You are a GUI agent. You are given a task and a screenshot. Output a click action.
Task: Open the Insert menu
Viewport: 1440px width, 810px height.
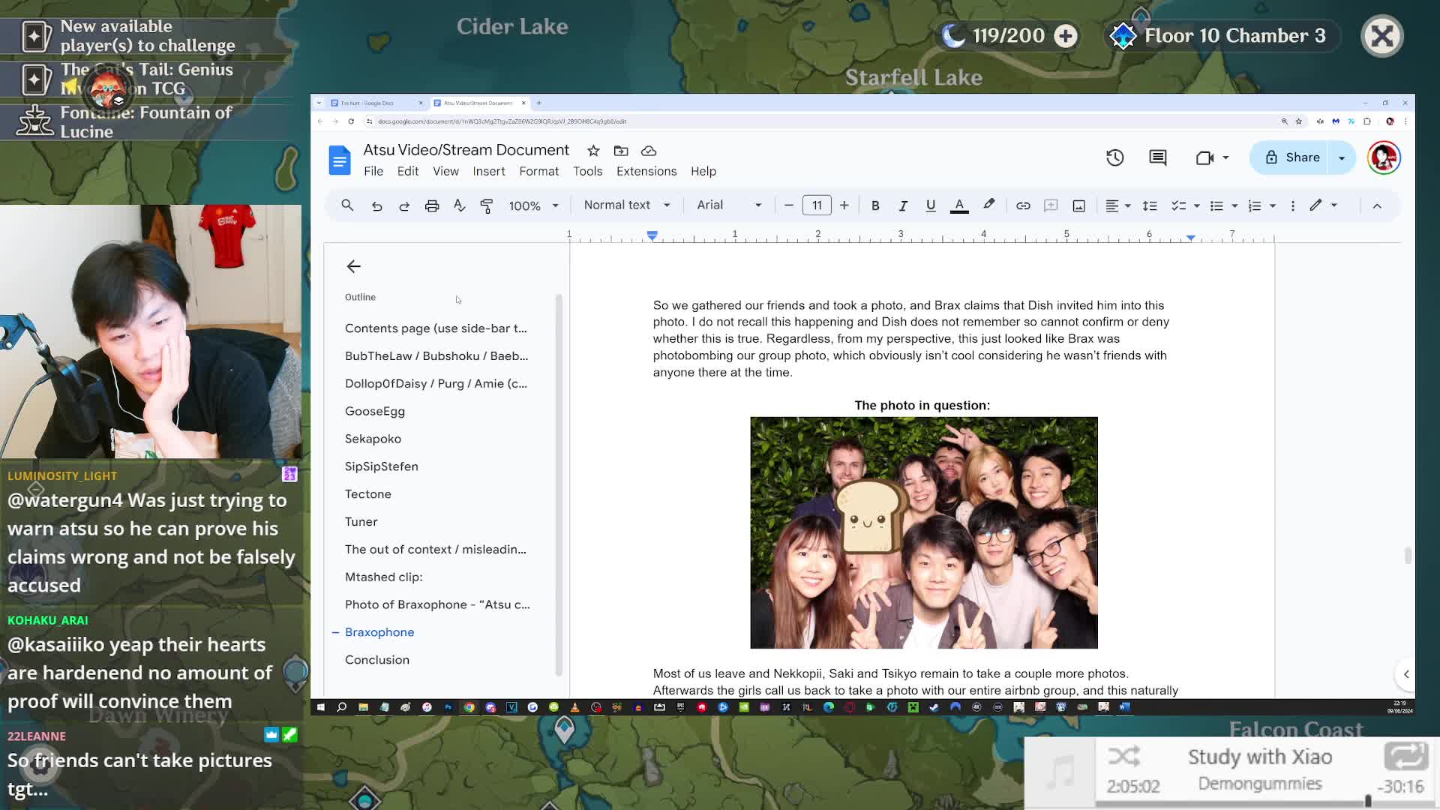489,171
